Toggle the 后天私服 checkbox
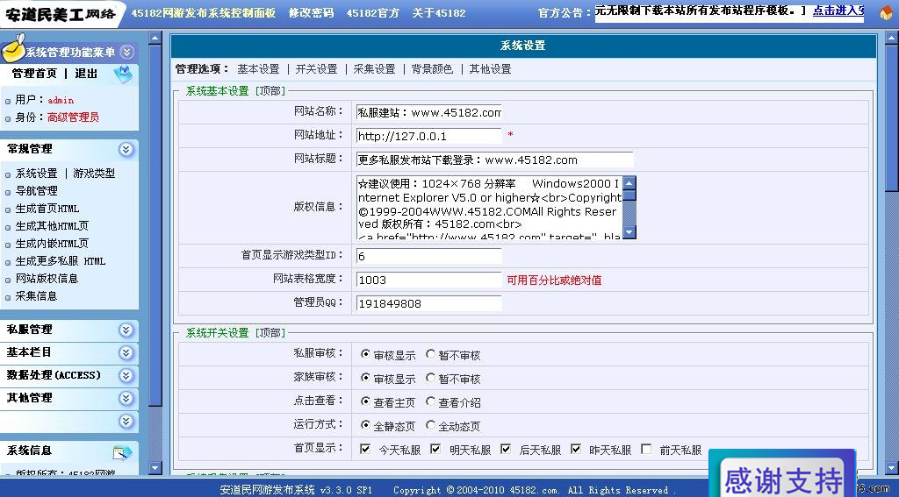The width and height of the screenshot is (899, 497). pos(505,449)
